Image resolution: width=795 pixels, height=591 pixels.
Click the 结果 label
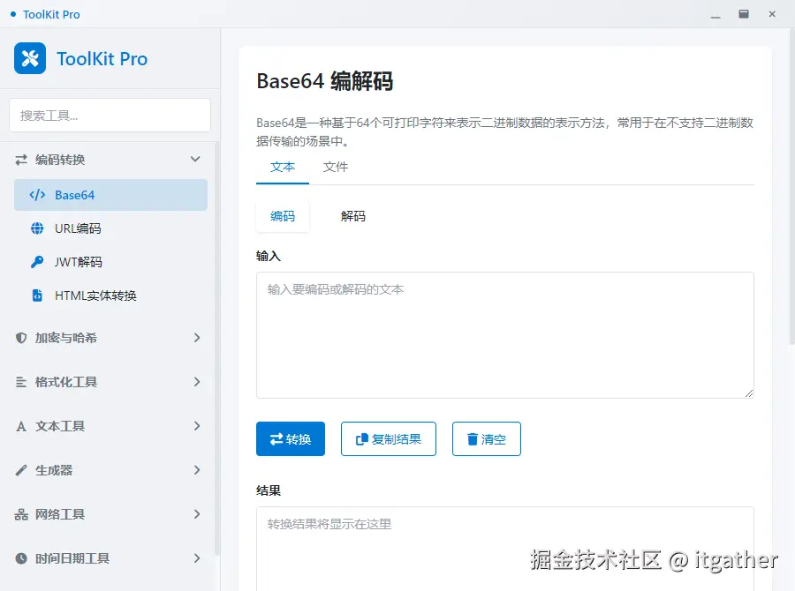tap(269, 490)
